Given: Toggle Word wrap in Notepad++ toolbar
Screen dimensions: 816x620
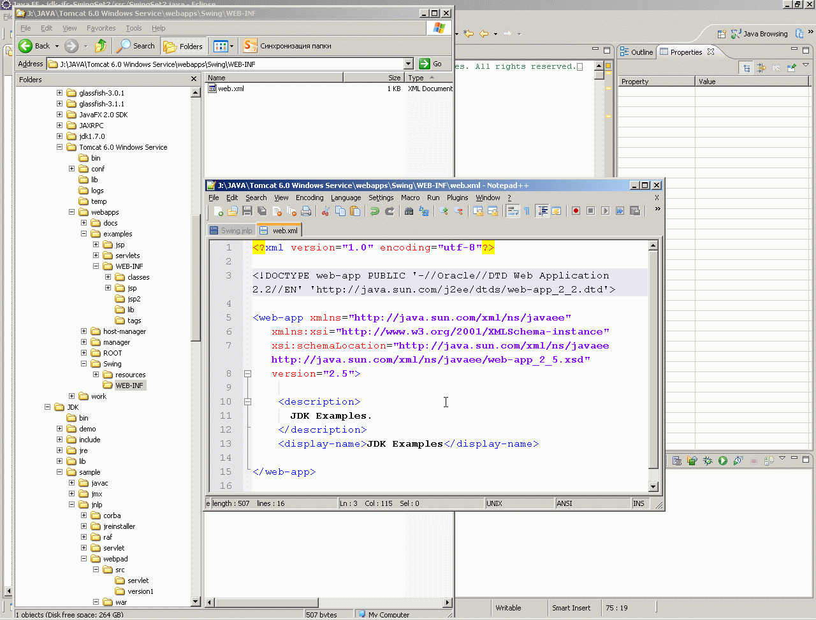Looking at the screenshot, I should (x=513, y=211).
